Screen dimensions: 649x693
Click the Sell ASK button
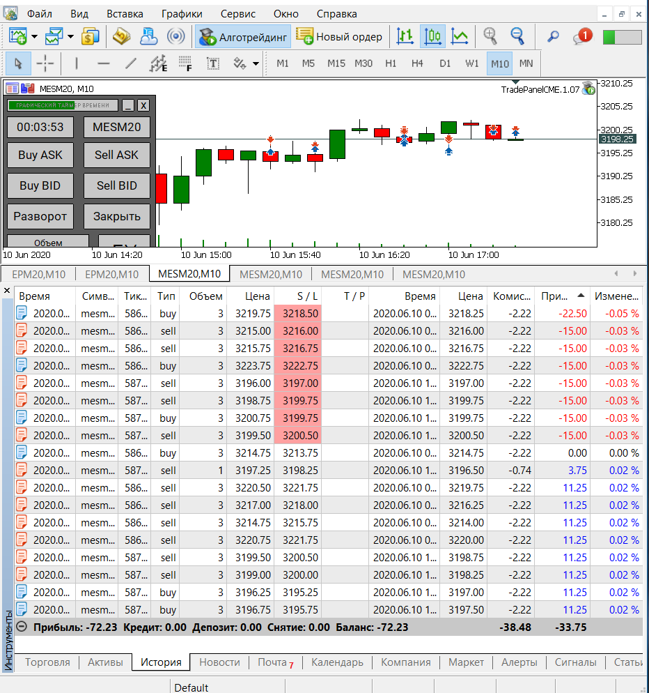(116, 155)
